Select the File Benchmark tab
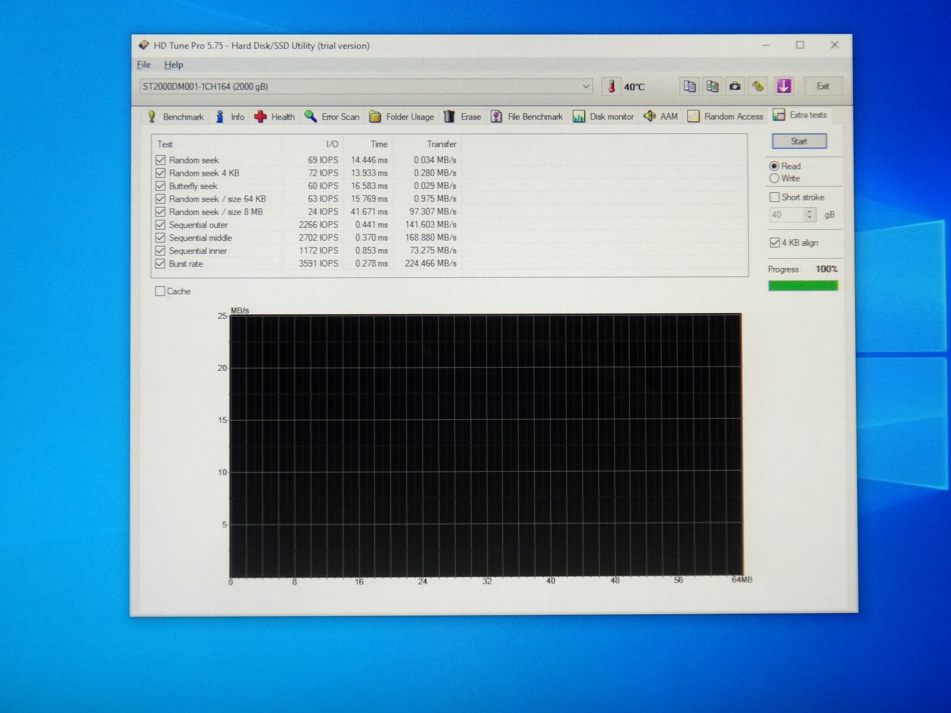Image resolution: width=951 pixels, height=713 pixels. pyautogui.click(x=526, y=117)
